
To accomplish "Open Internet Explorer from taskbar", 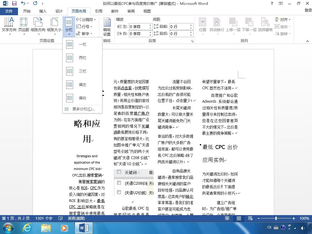I will click(27, 228).
